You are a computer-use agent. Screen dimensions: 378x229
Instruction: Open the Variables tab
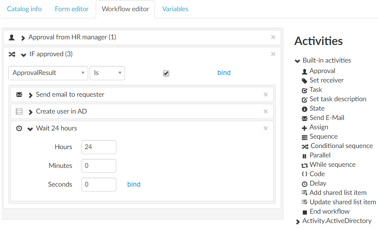pos(175,9)
